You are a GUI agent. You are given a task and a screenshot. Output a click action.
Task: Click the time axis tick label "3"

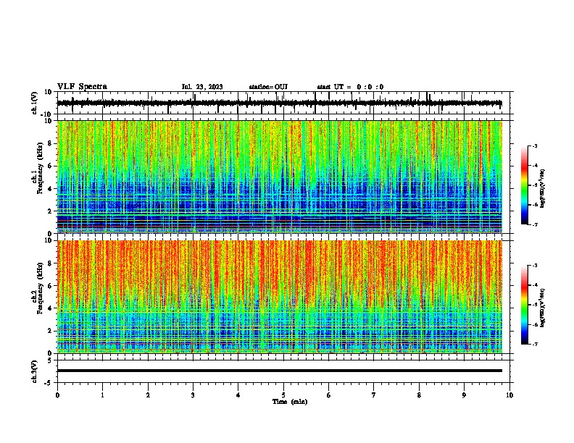193,395
